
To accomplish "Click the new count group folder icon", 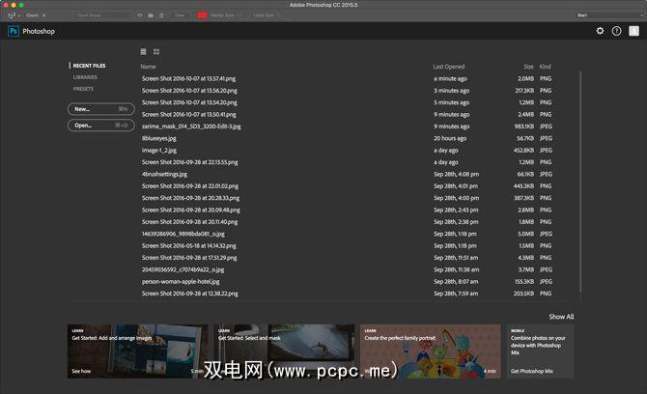I will click(x=151, y=15).
